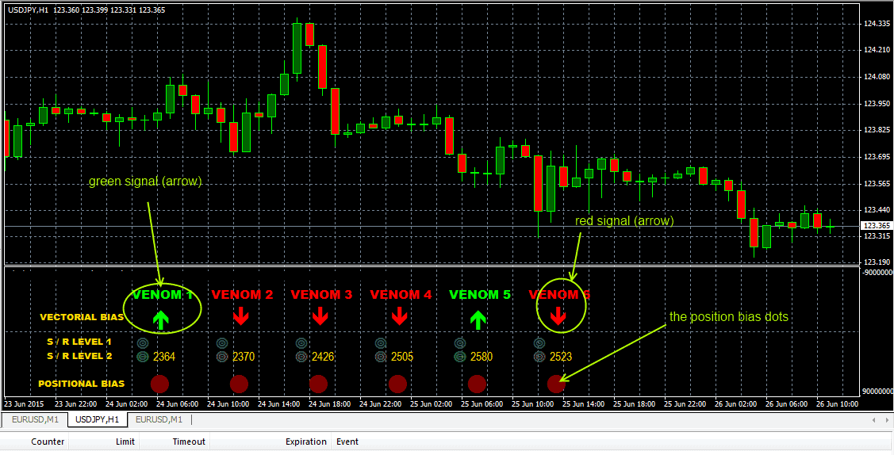Select the positional bias dot under VENOM 4
Image resolution: width=894 pixels, height=455 pixels.
398,384
